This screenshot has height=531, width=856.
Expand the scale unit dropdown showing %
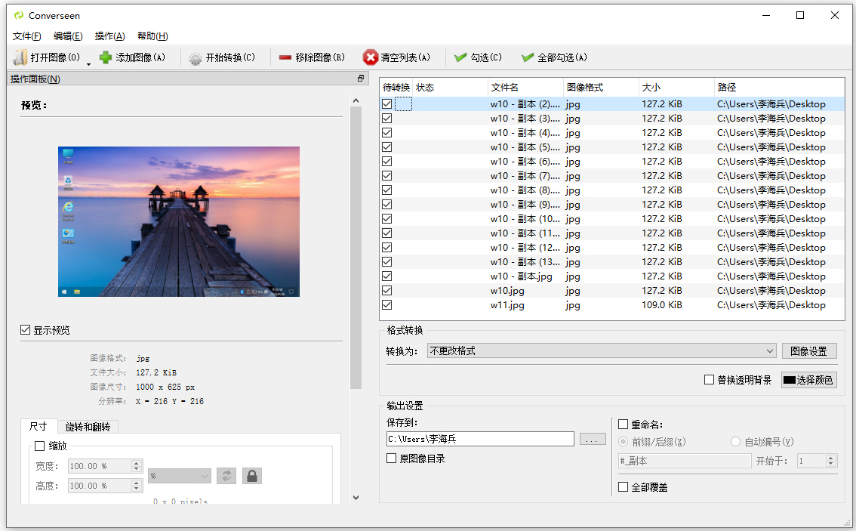point(179,475)
